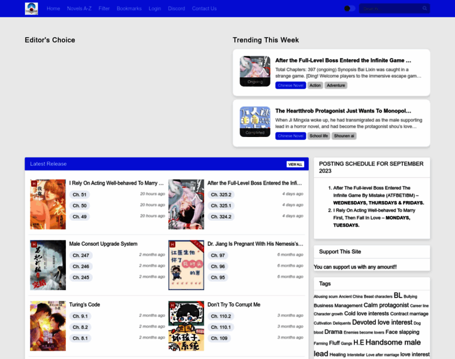The image size is (455, 359).
Task: Click Chinese Novel tag on Heartthrob card
Action: [x=290, y=136]
